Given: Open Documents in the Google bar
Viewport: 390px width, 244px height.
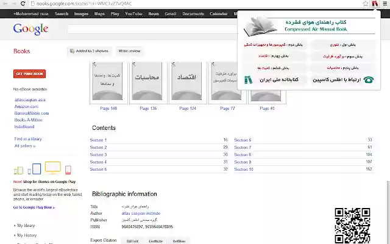Looking at the screenshot, I should [193, 14].
